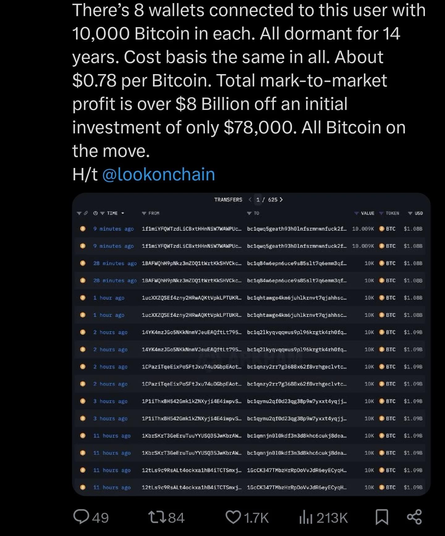
Task: Open the Arkham transfers image
Action: coord(251,344)
